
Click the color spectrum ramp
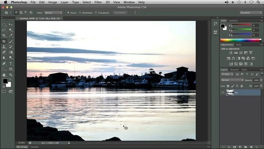pyautogui.click(x=241, y=40)
